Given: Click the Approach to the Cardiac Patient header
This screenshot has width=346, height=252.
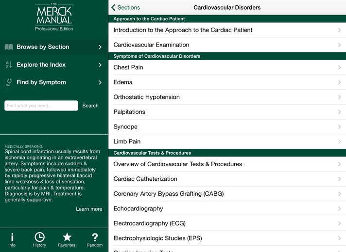Looking at the screenshot, I should (x=227, y=19).
